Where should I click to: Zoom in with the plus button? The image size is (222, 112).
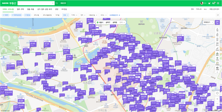click(x=217, y=99)
